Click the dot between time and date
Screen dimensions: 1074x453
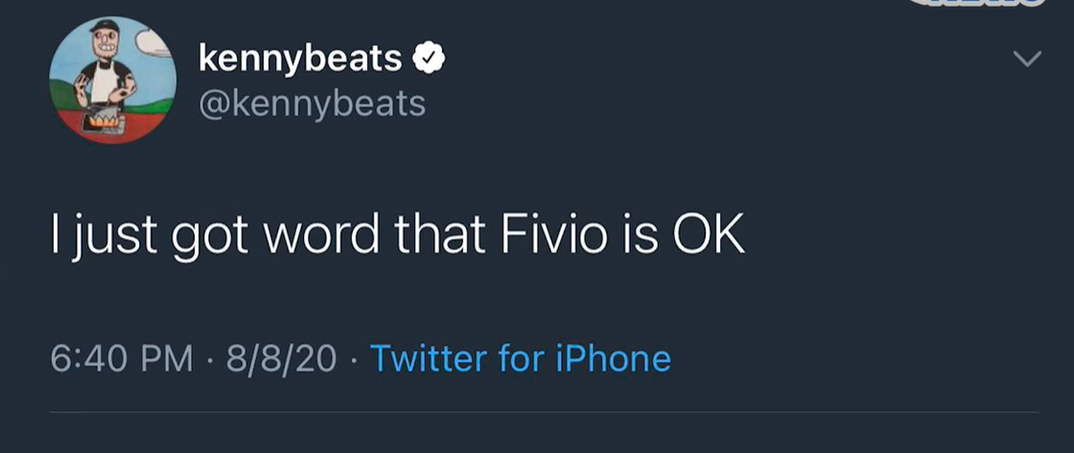209,360
